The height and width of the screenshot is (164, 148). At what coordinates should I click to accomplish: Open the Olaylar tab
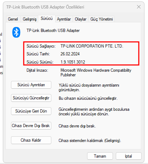click(80, 19)
